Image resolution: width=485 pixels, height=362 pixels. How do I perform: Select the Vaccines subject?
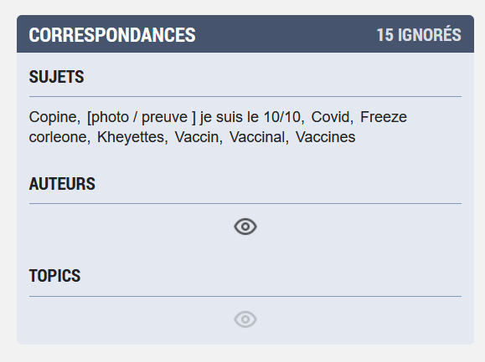pyautogui.click(x=325, y=137)
